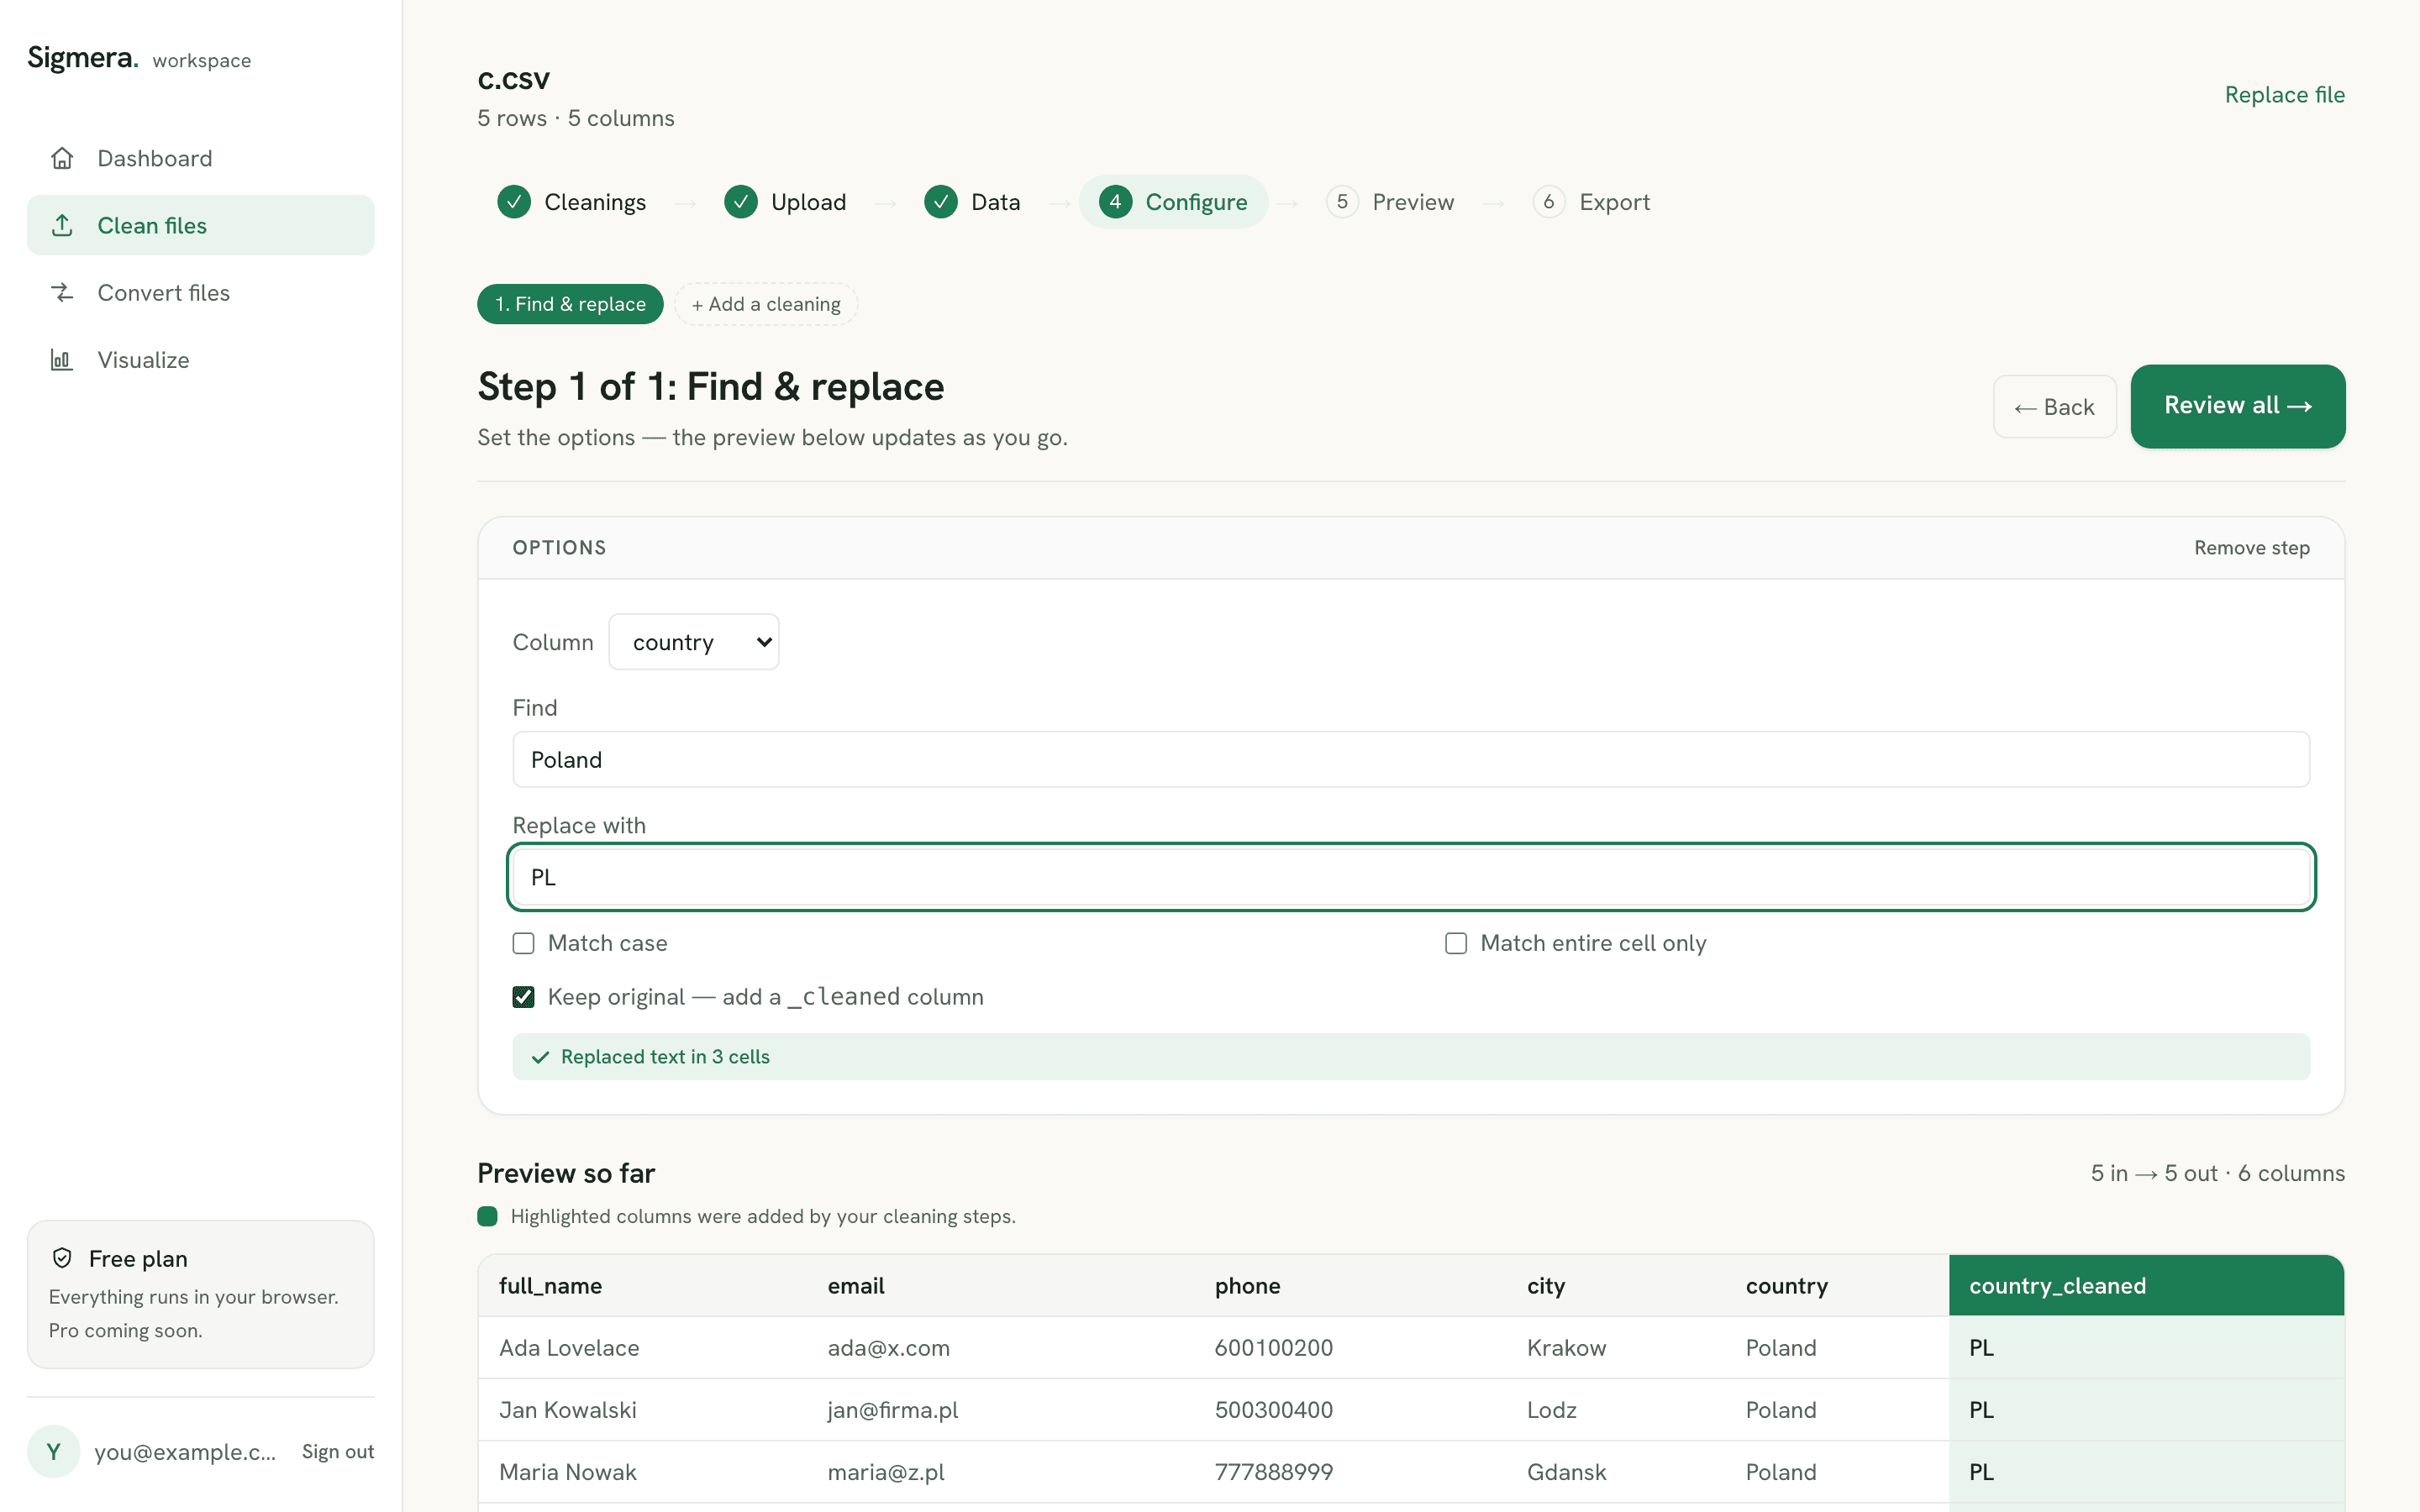Enable Match entire cell only checkbox

pyautogui.click(x=1456, y=943)
